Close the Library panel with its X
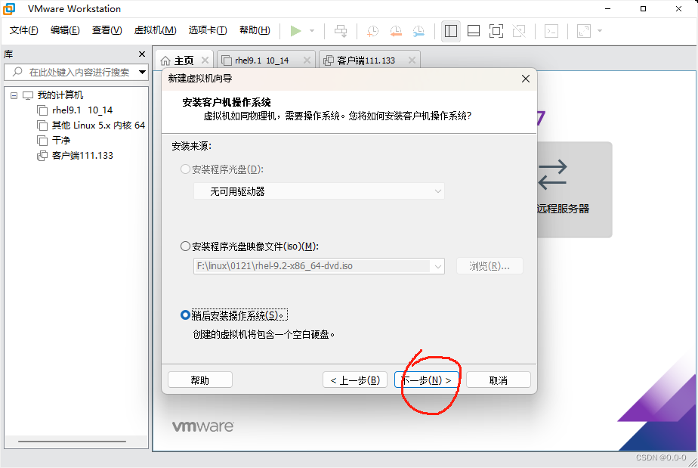The image size is (698, 468). pyautogui.click(x=142, y=54)
